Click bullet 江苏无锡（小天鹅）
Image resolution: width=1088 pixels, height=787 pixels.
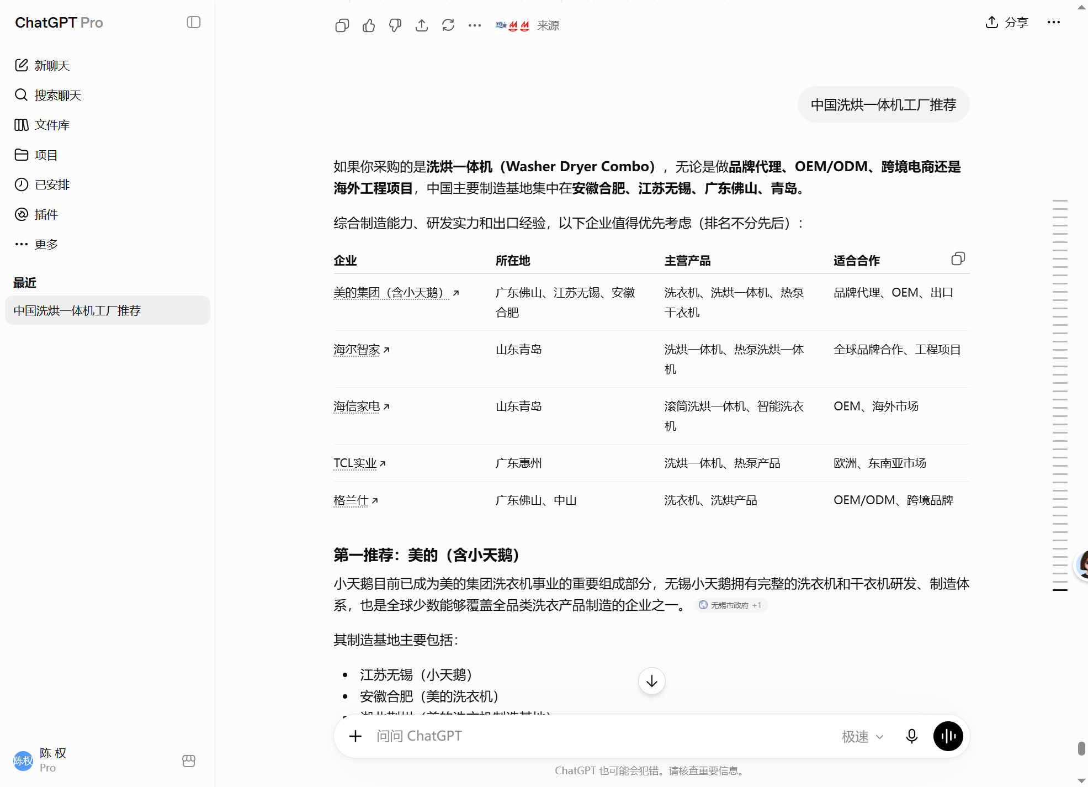(x=416, y=675)
